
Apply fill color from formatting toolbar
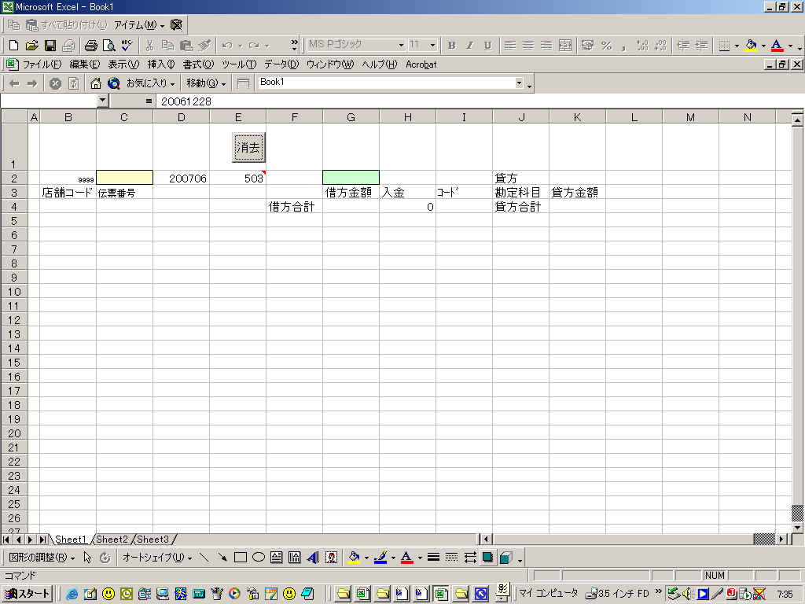(x=751, y=45)
